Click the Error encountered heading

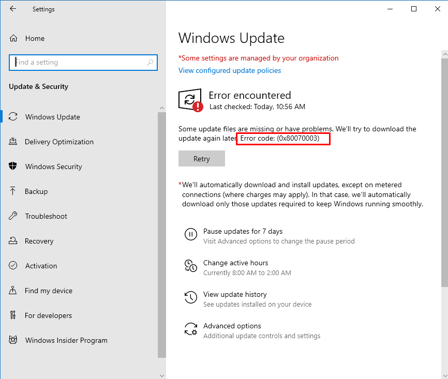click(250, 95)
